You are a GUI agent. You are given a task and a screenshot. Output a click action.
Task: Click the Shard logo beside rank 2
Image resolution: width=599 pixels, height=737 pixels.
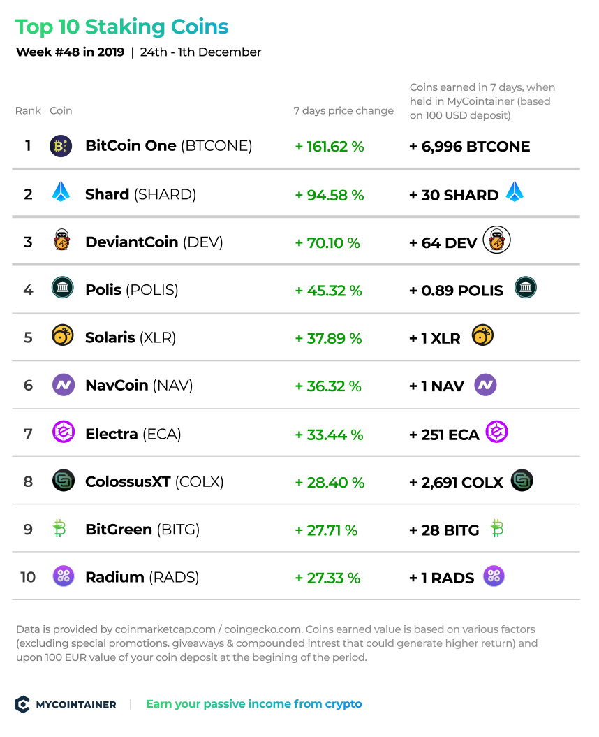point(61,192)
